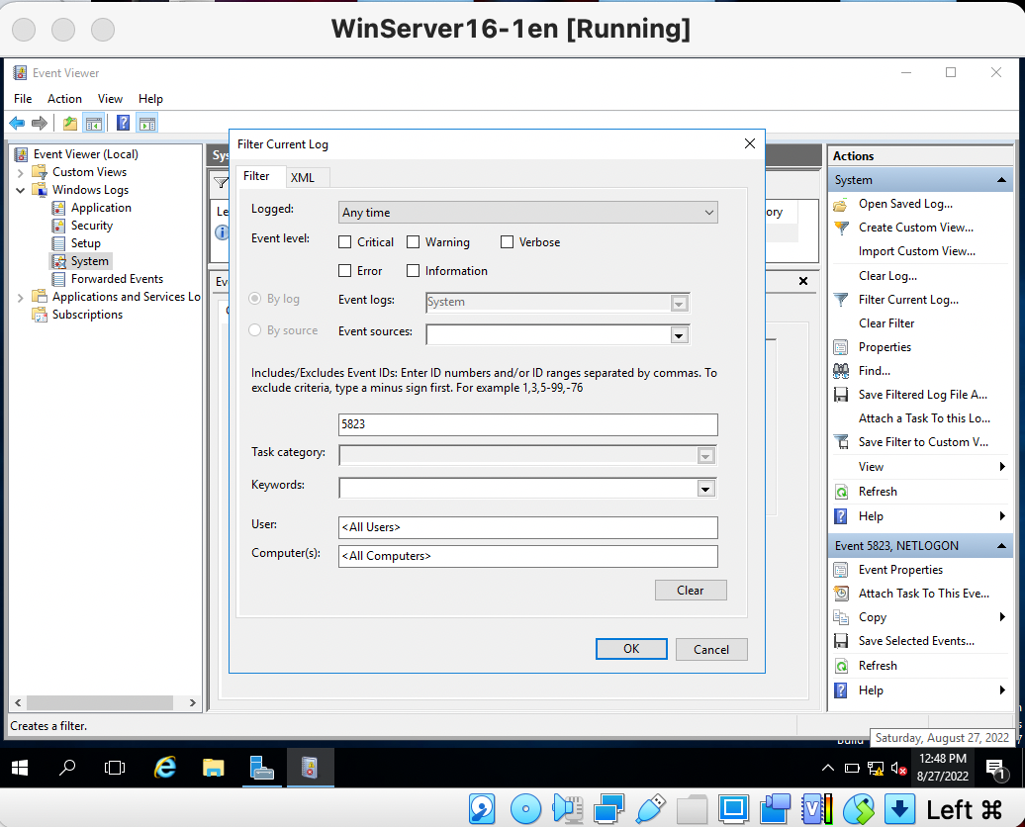This screenshot has height=827, width=1025.
Task: Open the View menu in menu bar
Action: pos(110,99)
